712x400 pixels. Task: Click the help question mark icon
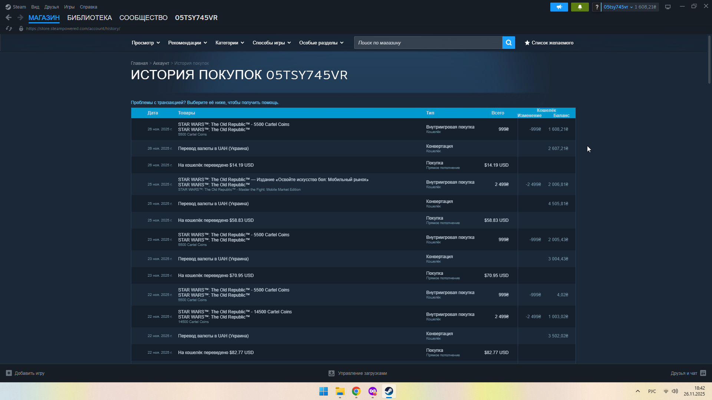pos(597,7)
